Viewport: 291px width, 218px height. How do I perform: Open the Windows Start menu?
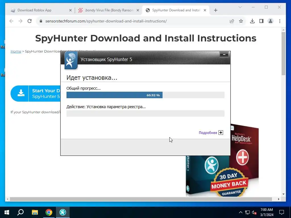7,212
